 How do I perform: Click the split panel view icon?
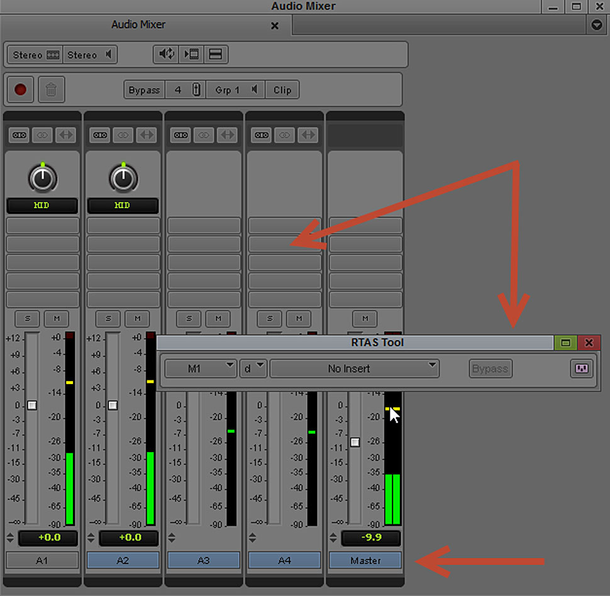[x=215, y=55]
